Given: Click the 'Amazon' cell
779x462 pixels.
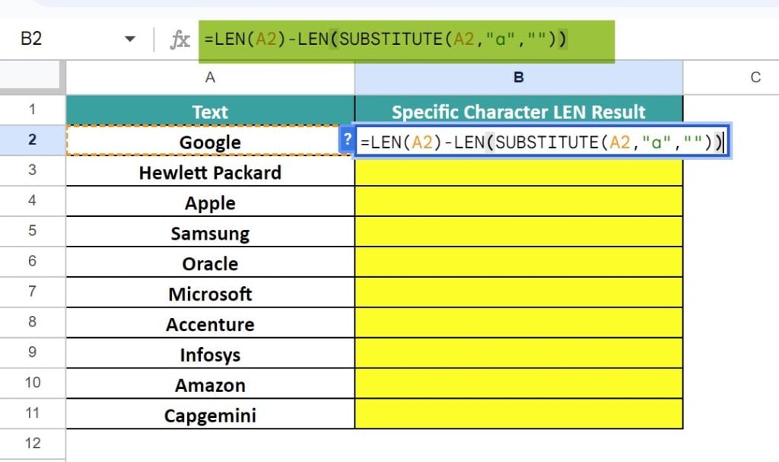Looking at the screenshot, I should click(x=210, y=384).
